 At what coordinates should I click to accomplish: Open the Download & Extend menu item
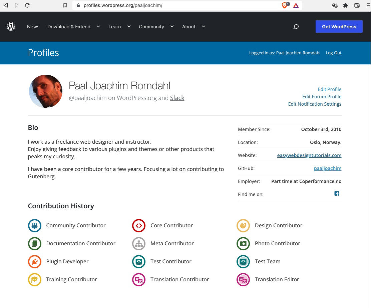[x=69, y=27]
